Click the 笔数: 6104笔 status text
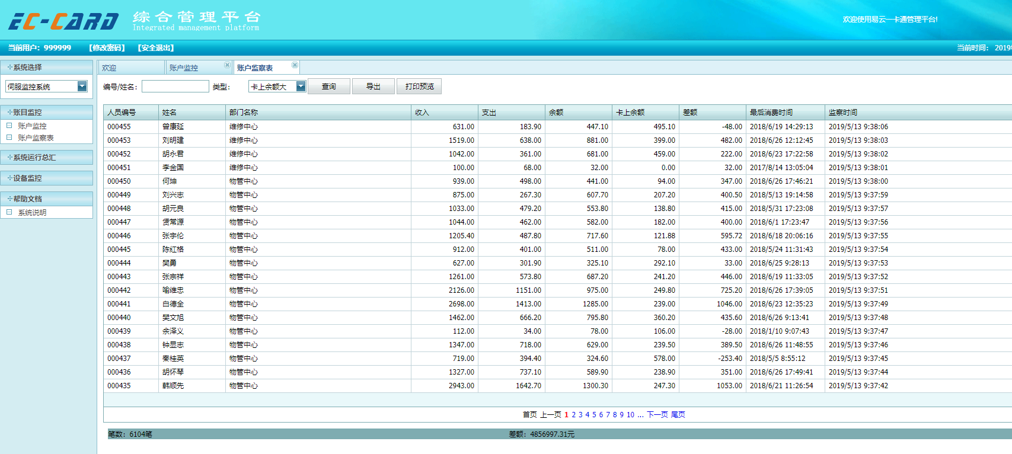The image size is (1012, 454). 130,434
